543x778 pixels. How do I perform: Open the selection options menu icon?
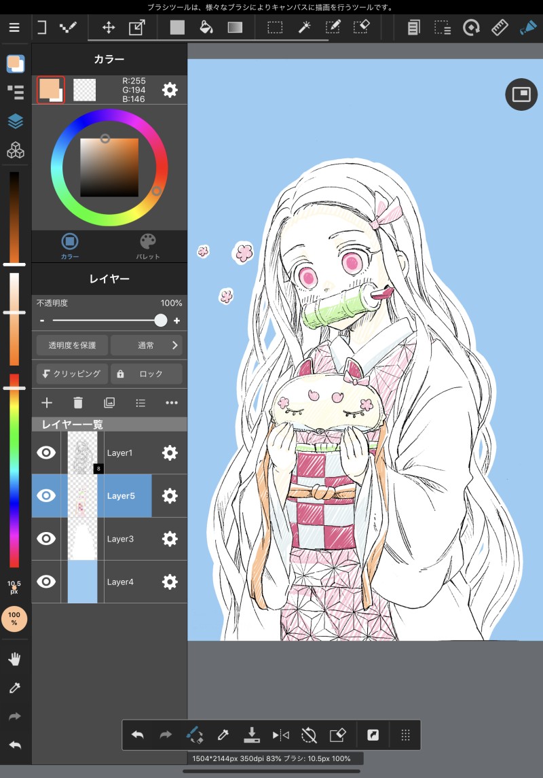click(x=443, y=27)
